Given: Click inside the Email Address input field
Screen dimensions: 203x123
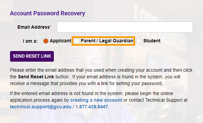Looking at the screenshot, I should point(125,27).
